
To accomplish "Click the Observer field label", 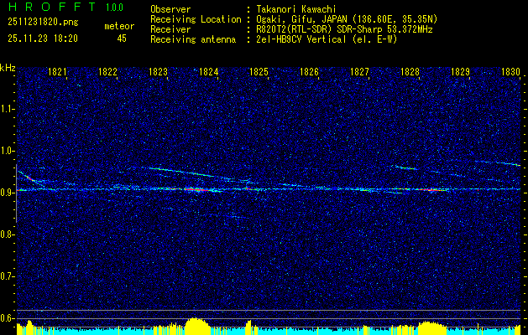I will 170,9.
